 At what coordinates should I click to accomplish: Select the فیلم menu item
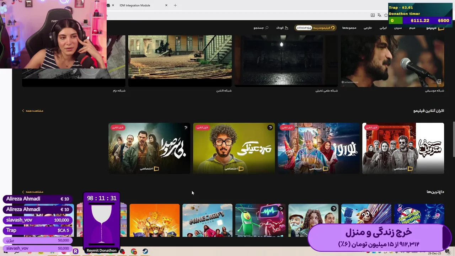point(412,28)
